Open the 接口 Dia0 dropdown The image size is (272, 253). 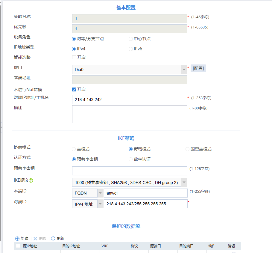pyautogui.click(x=184, y=70)
